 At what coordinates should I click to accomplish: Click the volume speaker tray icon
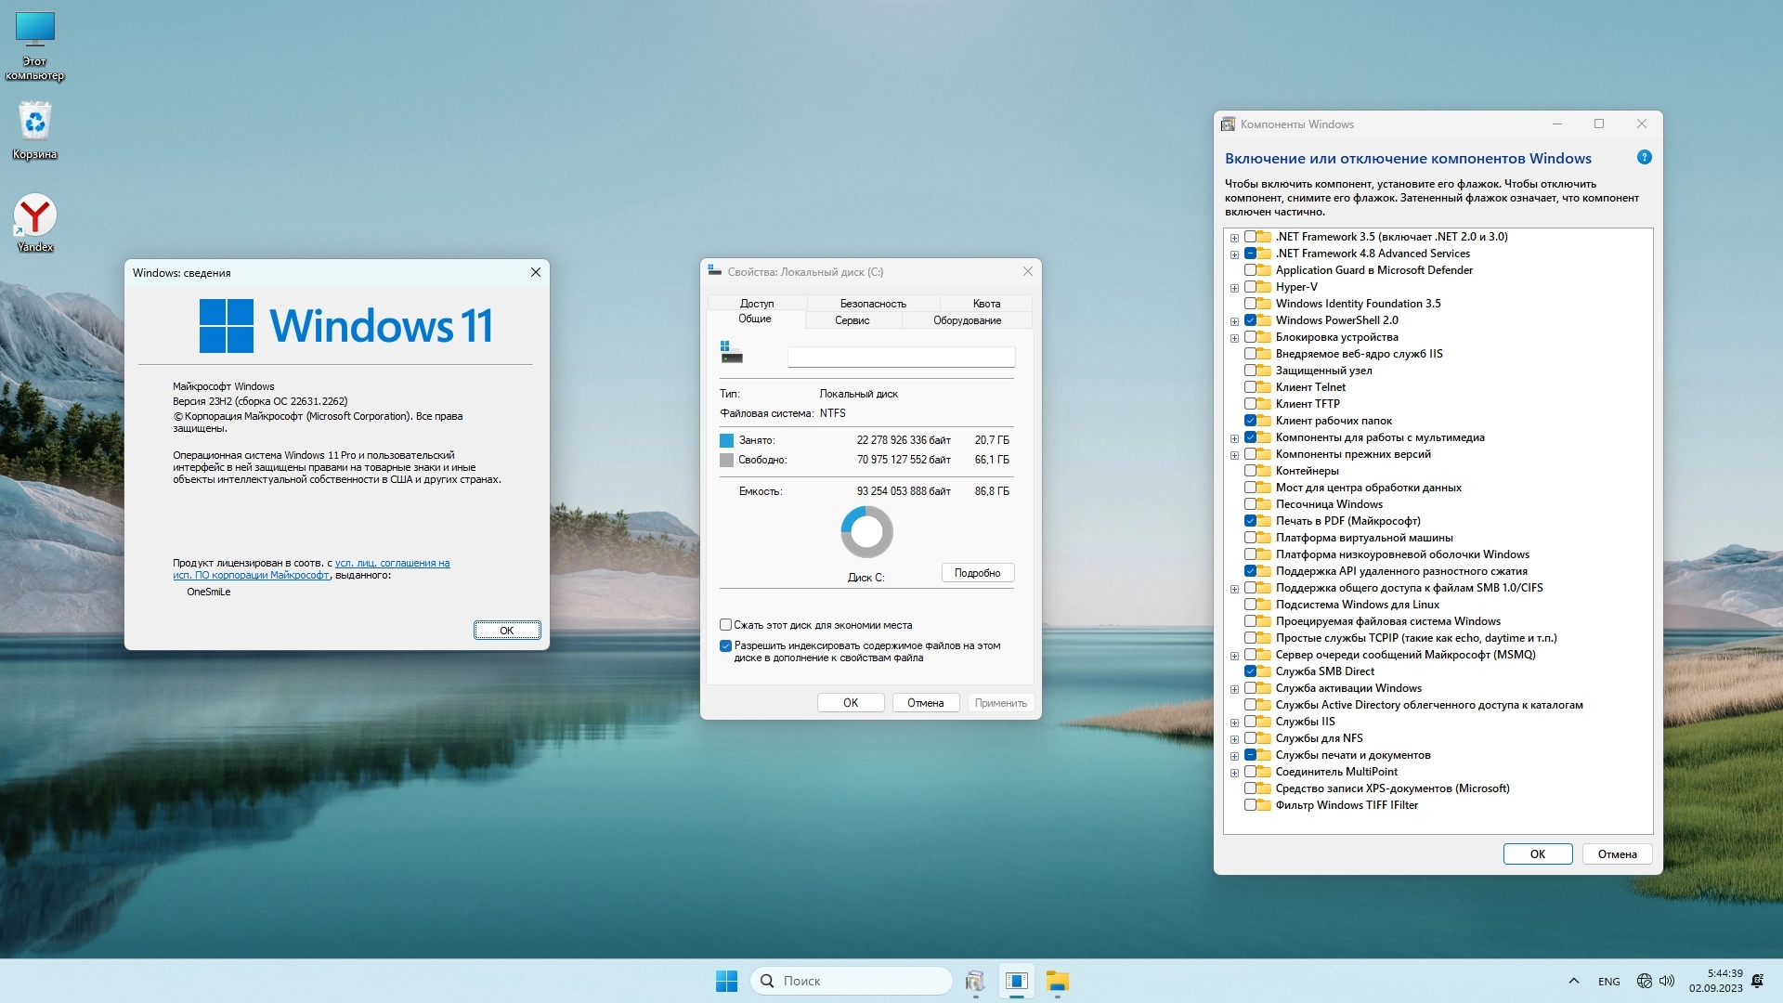(1667, 981)
